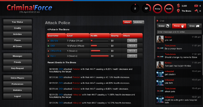This screenshot has width=203, height=107.
Task: Select the Force chat tab
Action: pos(179,26)
